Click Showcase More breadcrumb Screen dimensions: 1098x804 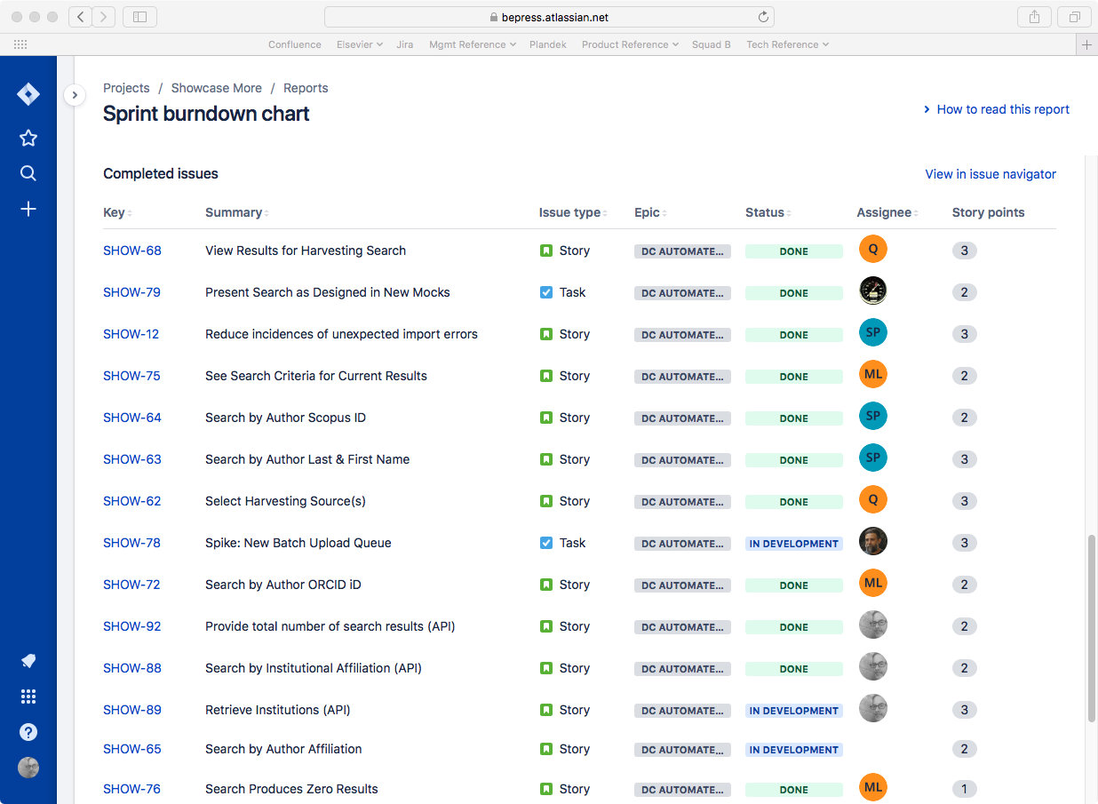click(217, 88)
